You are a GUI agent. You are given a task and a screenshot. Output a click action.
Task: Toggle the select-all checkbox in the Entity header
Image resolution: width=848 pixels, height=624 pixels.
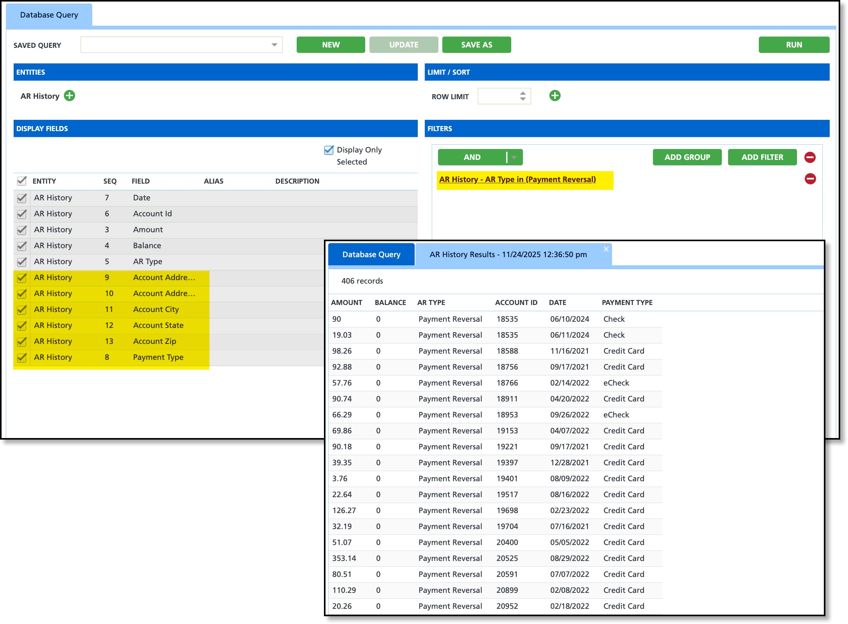[x=22, y=181]
